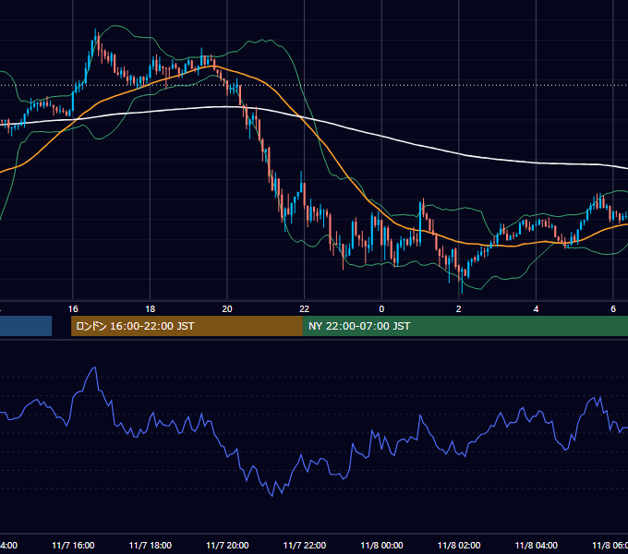Image resolution: width=628 pixels, height=554 pixels.
Task: Click the hour 2 axis label
Action: tap(459, 309)
